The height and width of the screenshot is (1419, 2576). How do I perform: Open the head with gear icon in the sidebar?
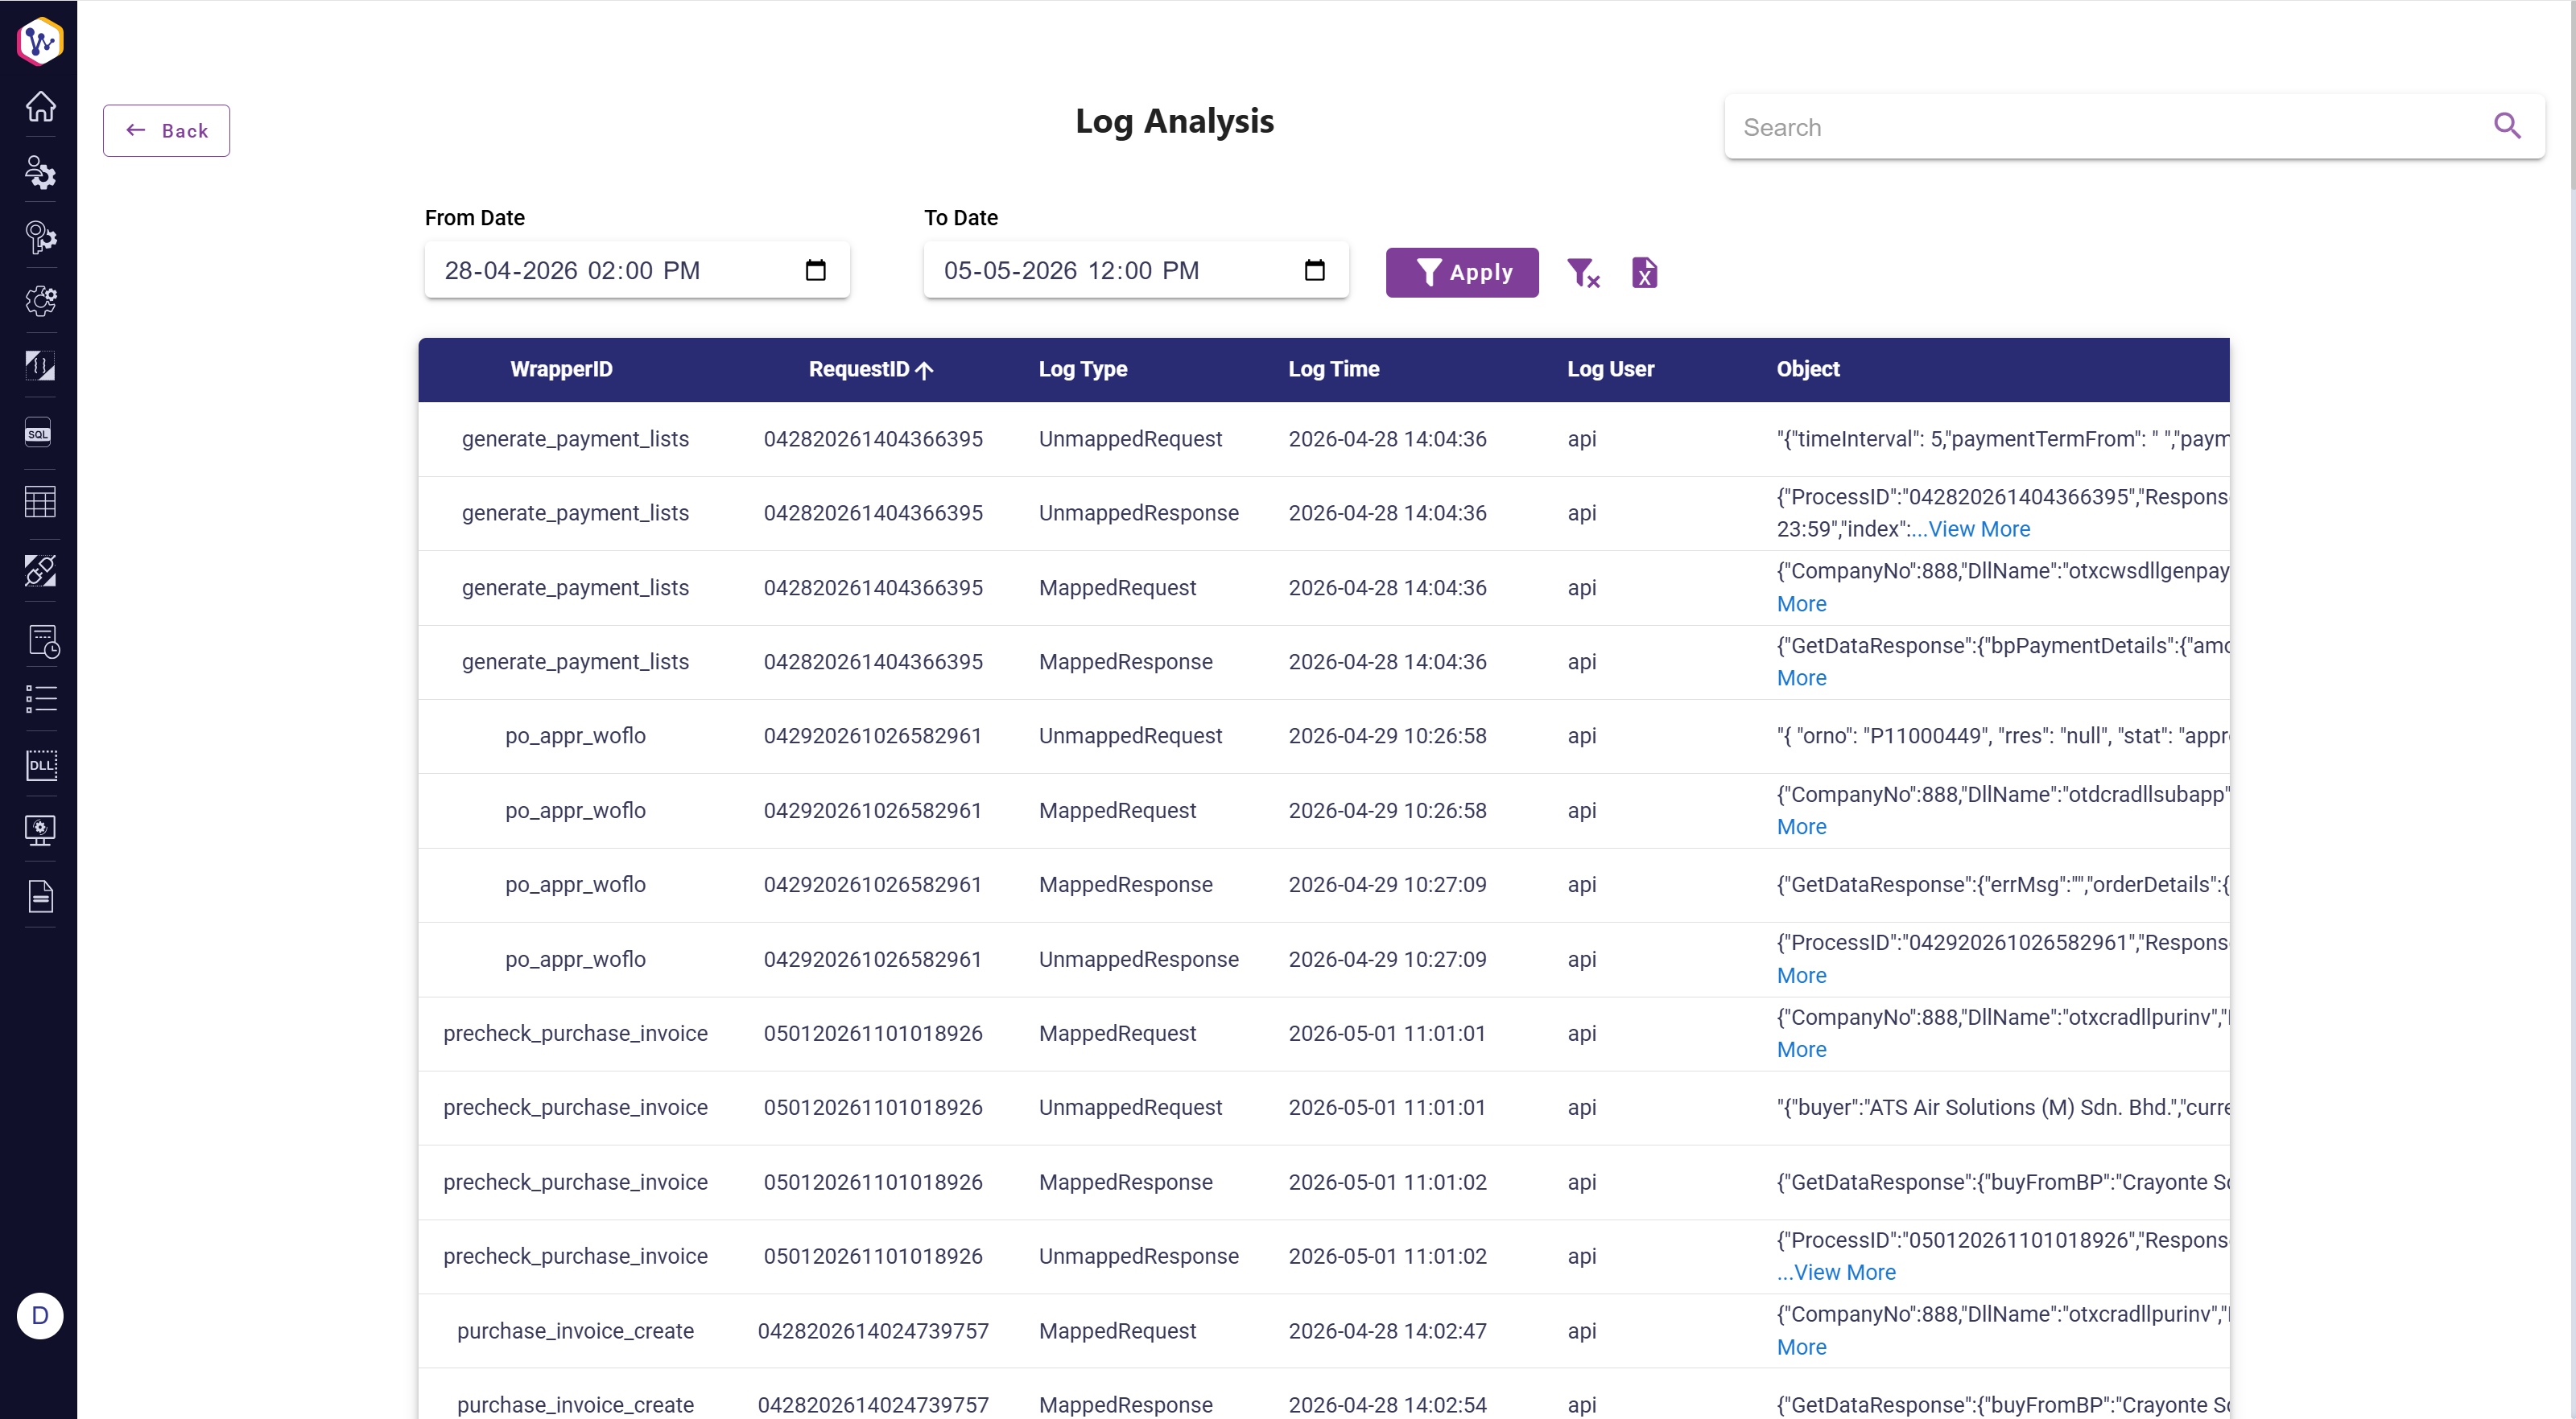coord(40,236)
